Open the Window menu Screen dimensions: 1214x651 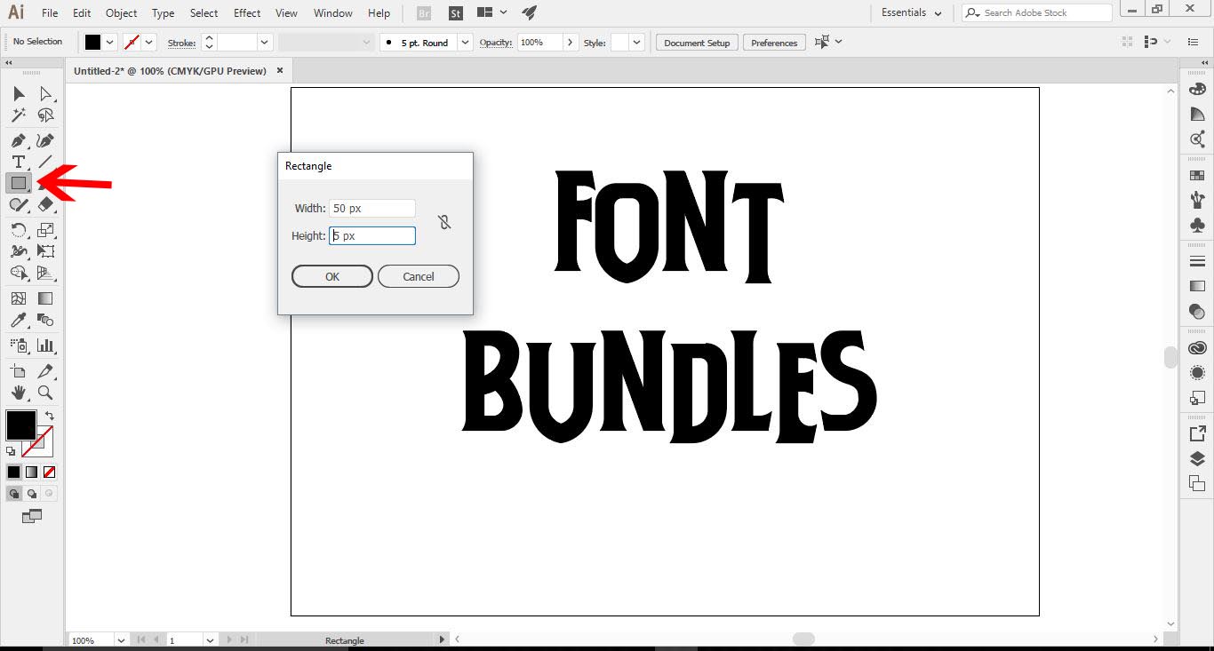point(333,13)
